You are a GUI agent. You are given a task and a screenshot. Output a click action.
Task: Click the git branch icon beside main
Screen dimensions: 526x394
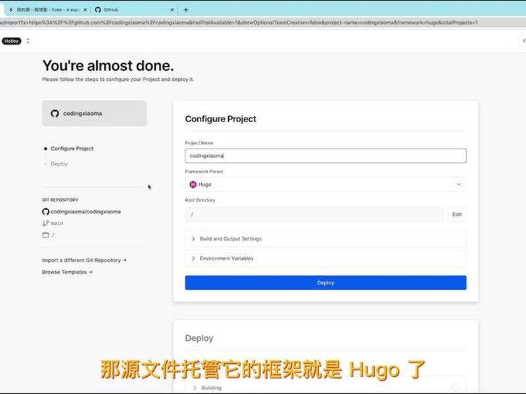pyautogui.click(x=45, y=223)
